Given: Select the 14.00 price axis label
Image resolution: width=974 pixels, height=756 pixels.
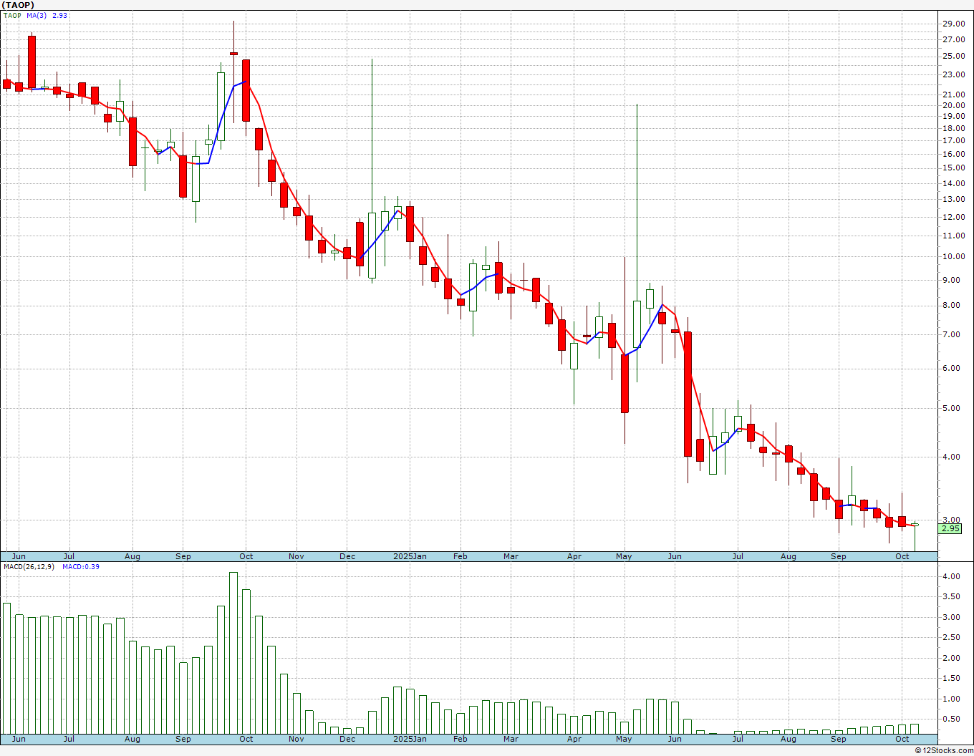Looking at the screenshot, I should pos(953,183).
